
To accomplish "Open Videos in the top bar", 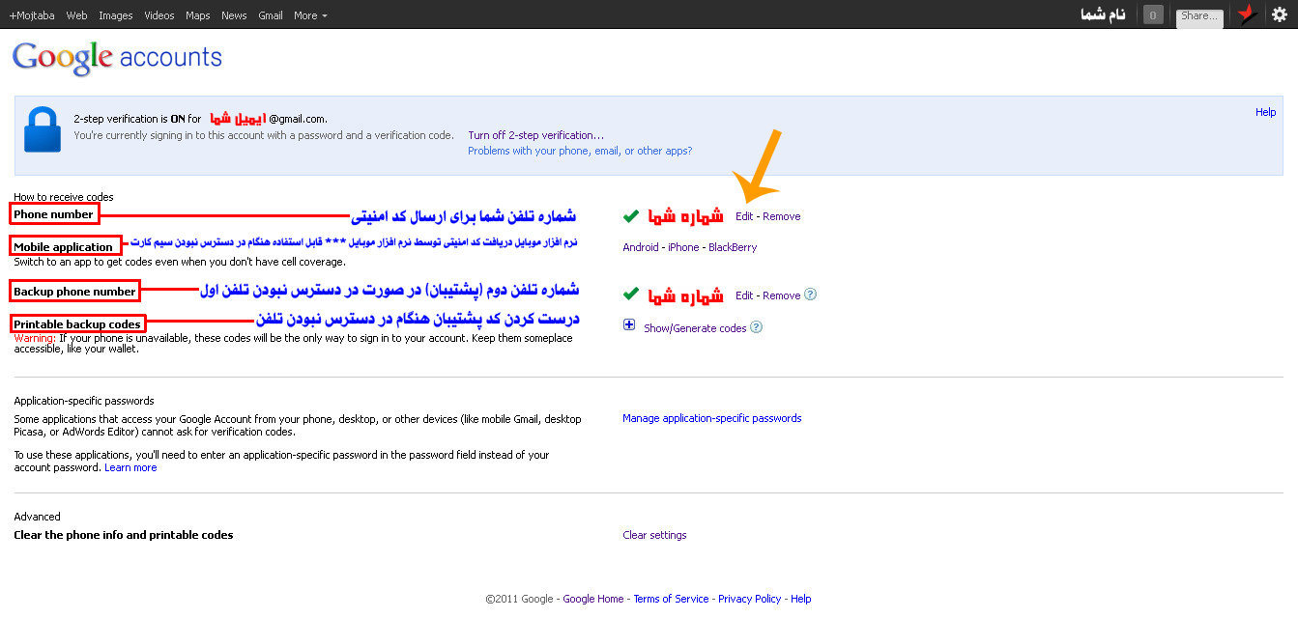I will click(x=159, y=15).
